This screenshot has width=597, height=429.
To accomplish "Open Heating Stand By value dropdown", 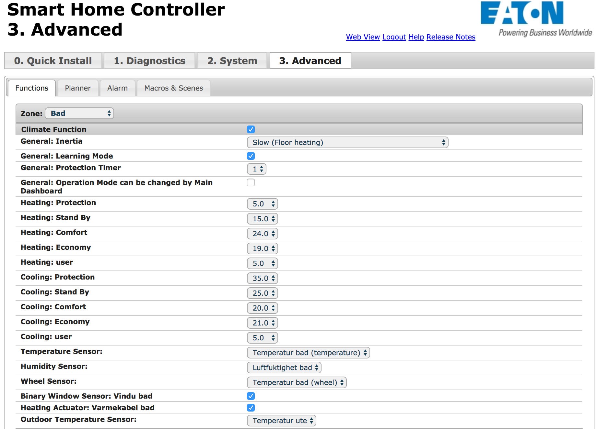I will pos(263,219).
